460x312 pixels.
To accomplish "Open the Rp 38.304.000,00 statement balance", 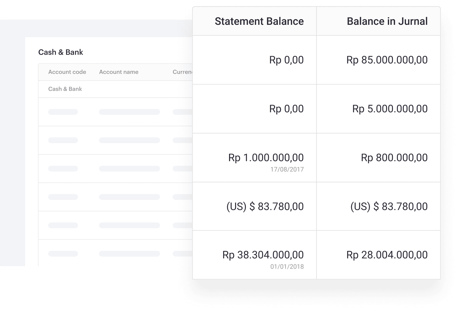I will 263,255.
